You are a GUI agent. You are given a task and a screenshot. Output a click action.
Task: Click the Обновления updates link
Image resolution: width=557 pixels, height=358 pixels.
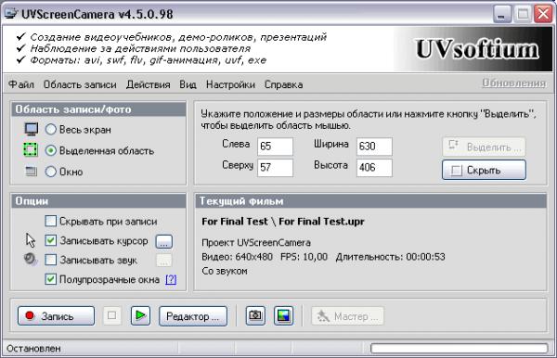pos(513,83)
